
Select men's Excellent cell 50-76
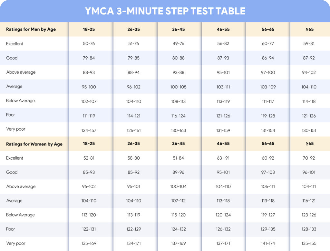pyautogui.click(x=89, y=43)
